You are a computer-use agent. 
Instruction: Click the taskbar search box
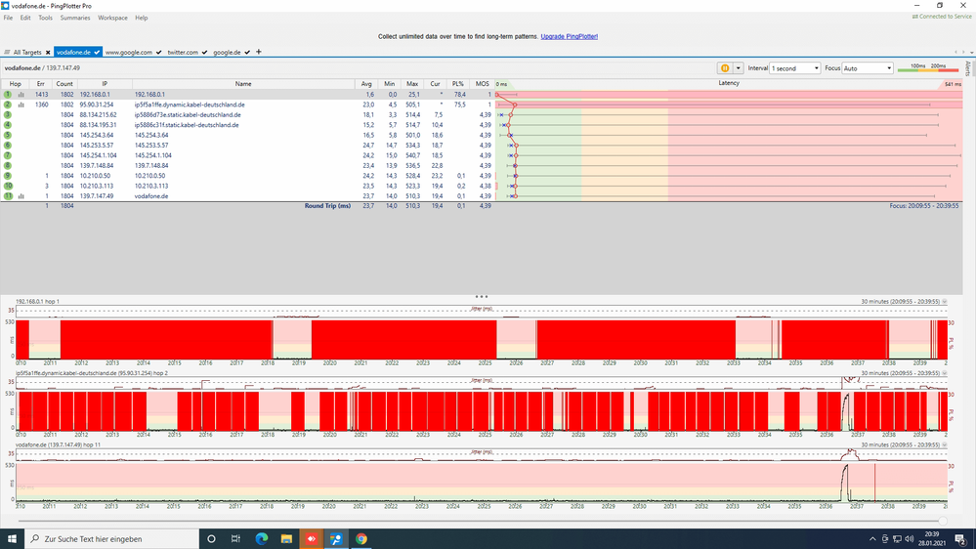click(112, 539)
